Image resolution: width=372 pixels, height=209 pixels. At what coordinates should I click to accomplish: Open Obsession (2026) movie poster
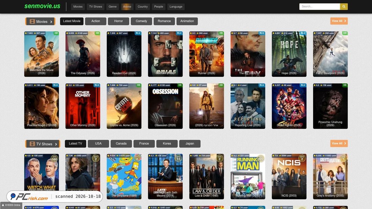pyautogui.click(x=165, y=106)
